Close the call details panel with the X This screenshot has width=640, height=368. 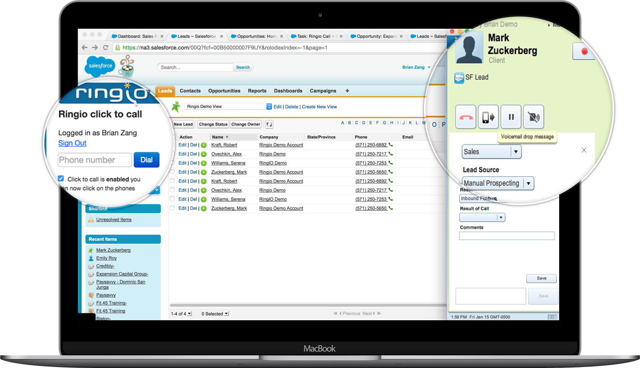point(584,150)
